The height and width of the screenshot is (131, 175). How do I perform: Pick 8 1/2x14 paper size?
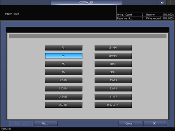113,105
